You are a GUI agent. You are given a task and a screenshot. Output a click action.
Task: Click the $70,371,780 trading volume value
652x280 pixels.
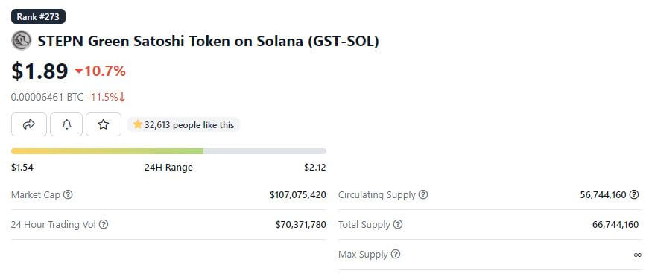(300, 224)
